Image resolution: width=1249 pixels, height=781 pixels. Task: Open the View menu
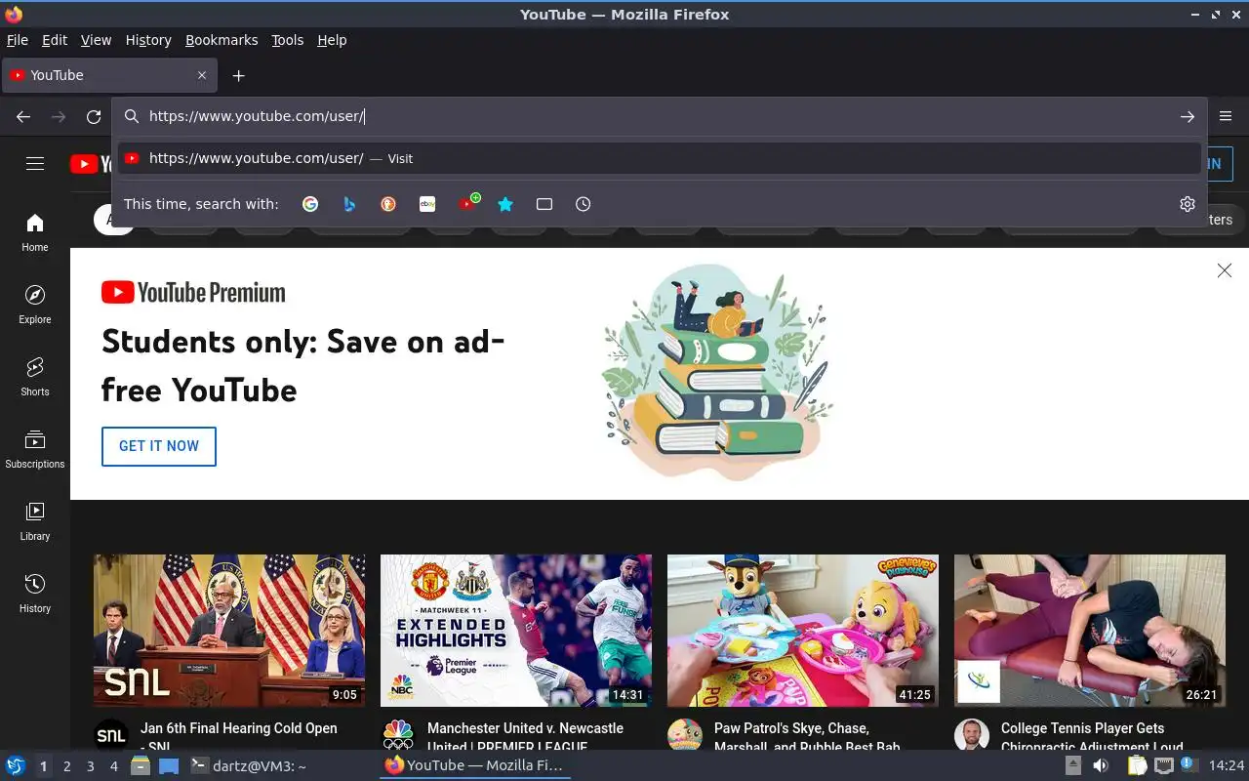pyautogui.click(x=96, y=40)
